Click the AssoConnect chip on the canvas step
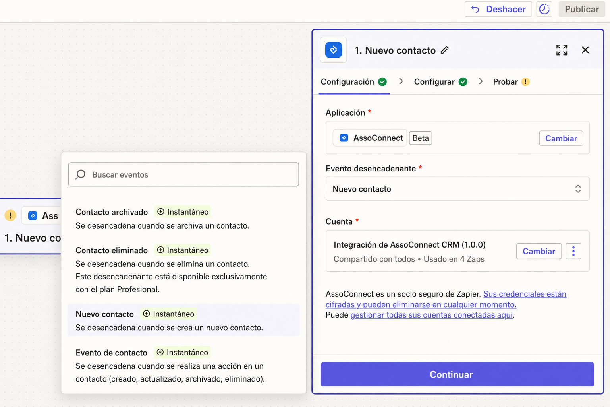Image resolution: width=610 pixels, height=407 pixels. pos(42,215)
